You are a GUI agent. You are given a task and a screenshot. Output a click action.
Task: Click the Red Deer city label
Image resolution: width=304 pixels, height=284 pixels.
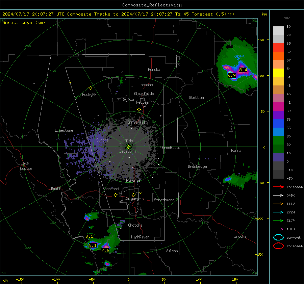(143, 102)
